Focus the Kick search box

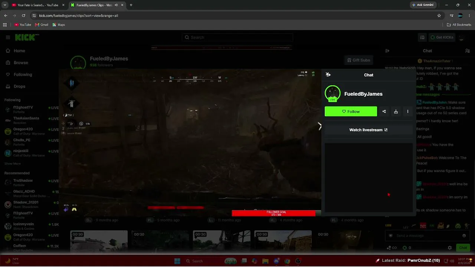tap(237, 37)
